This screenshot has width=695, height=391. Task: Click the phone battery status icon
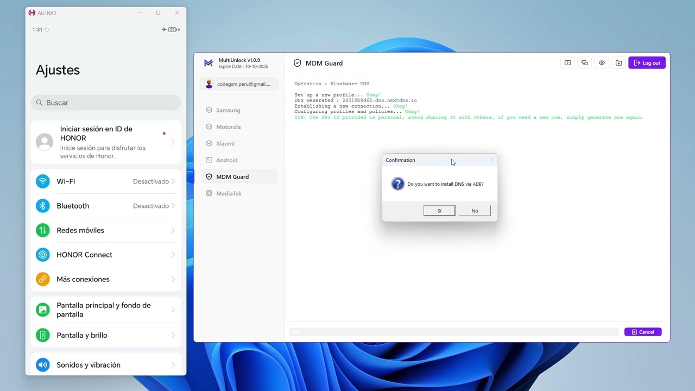pyautogui.click(x=174, y=29)
